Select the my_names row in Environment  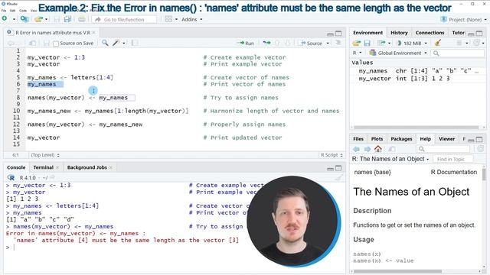(x=419, y=71)
